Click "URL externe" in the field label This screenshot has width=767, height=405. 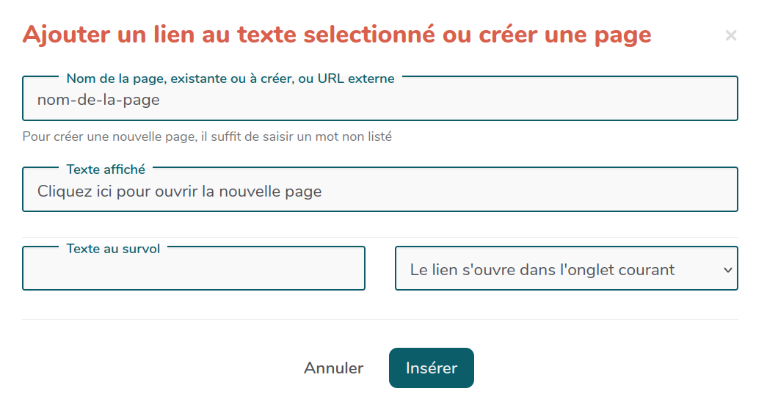point(356,79)
